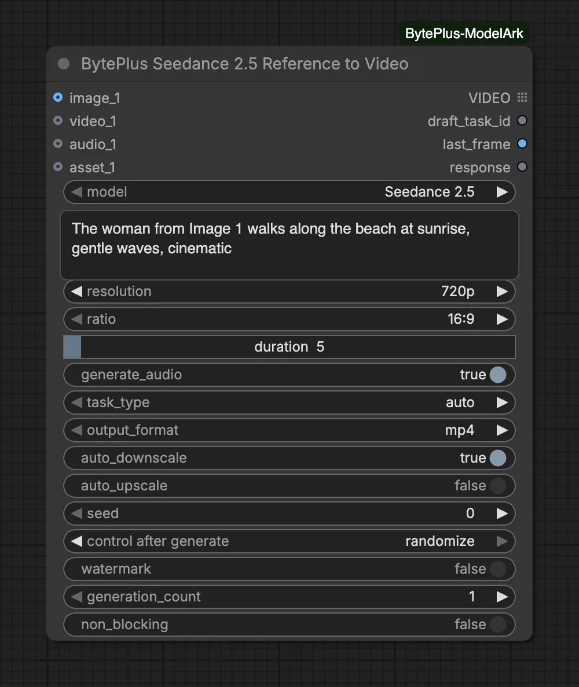The image size is (579, 687).
Task: Click the image_1 input socket
Action: click(58, 97)
